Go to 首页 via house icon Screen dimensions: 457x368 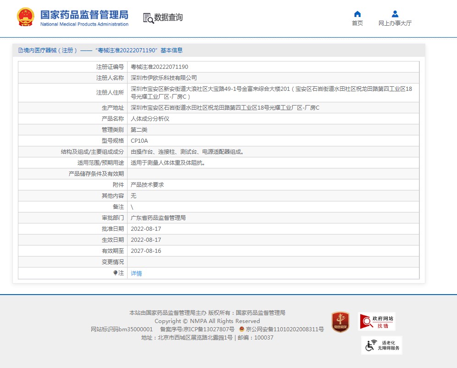357,14
